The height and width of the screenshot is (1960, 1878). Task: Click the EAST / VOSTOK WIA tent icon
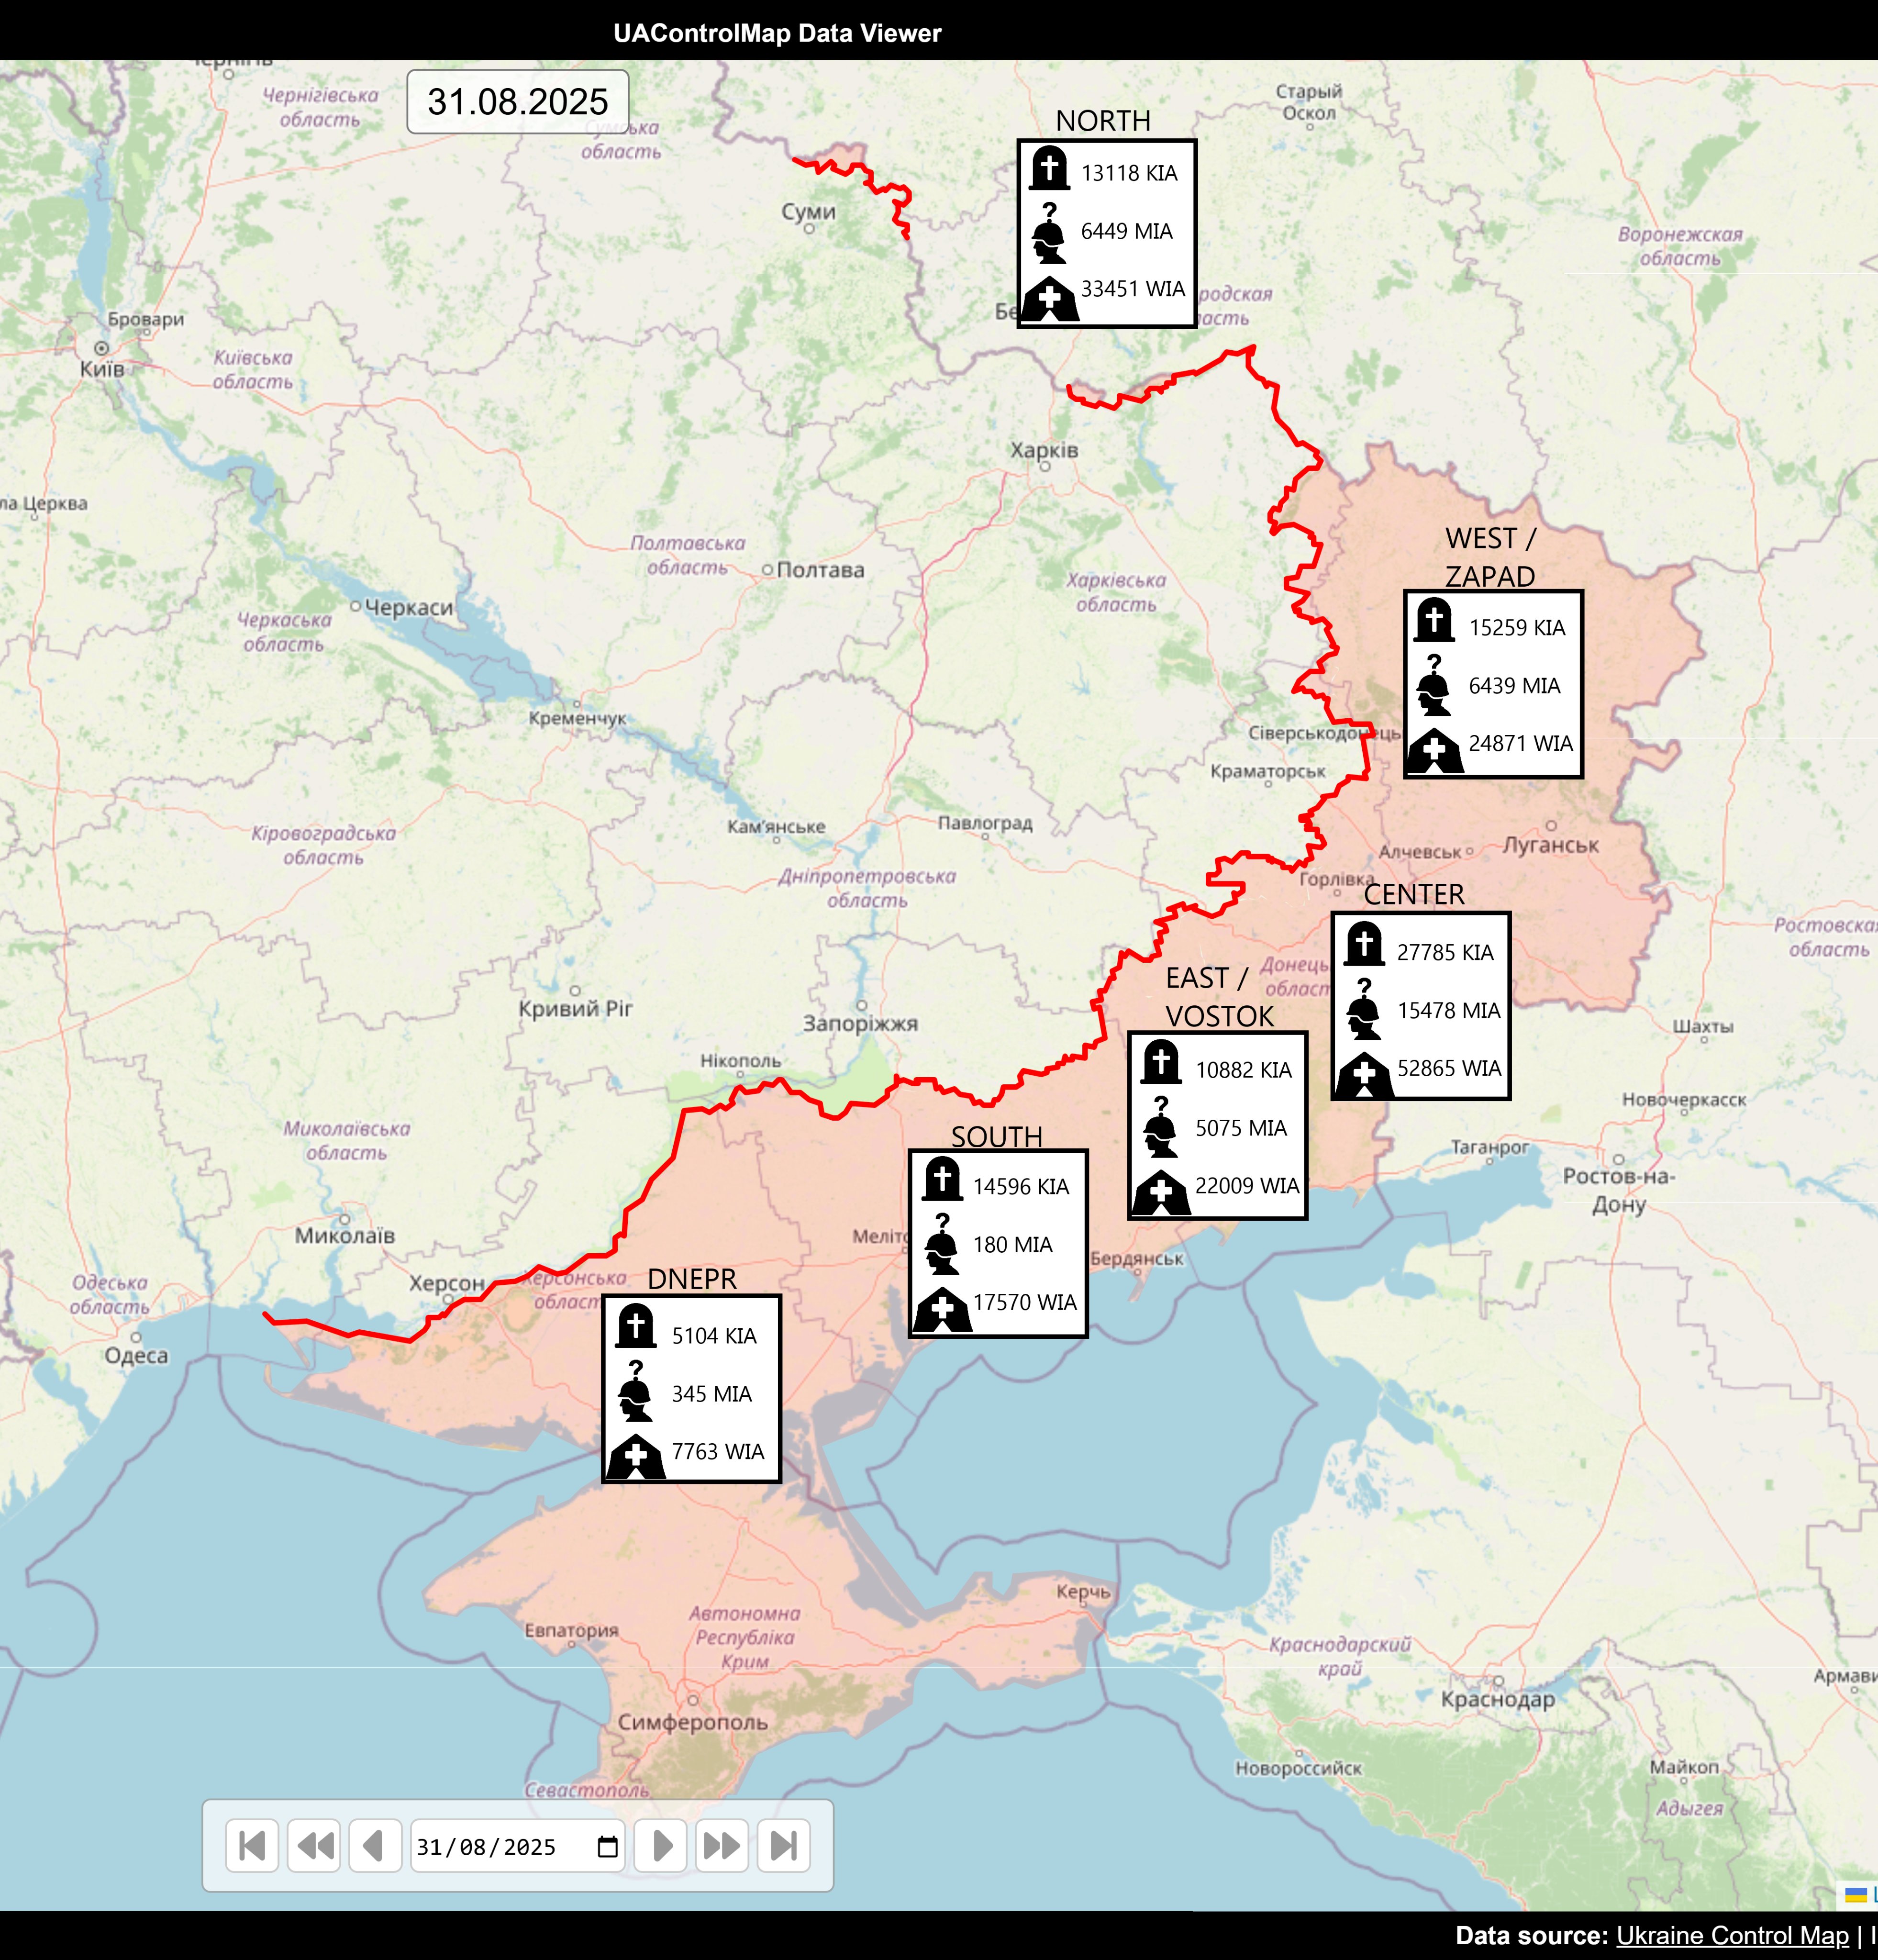point(1161,1193)
